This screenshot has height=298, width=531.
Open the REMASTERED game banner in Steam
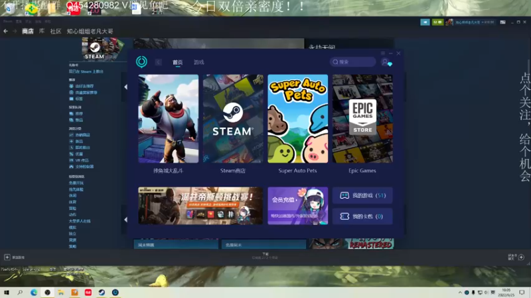tap(352, 244)
